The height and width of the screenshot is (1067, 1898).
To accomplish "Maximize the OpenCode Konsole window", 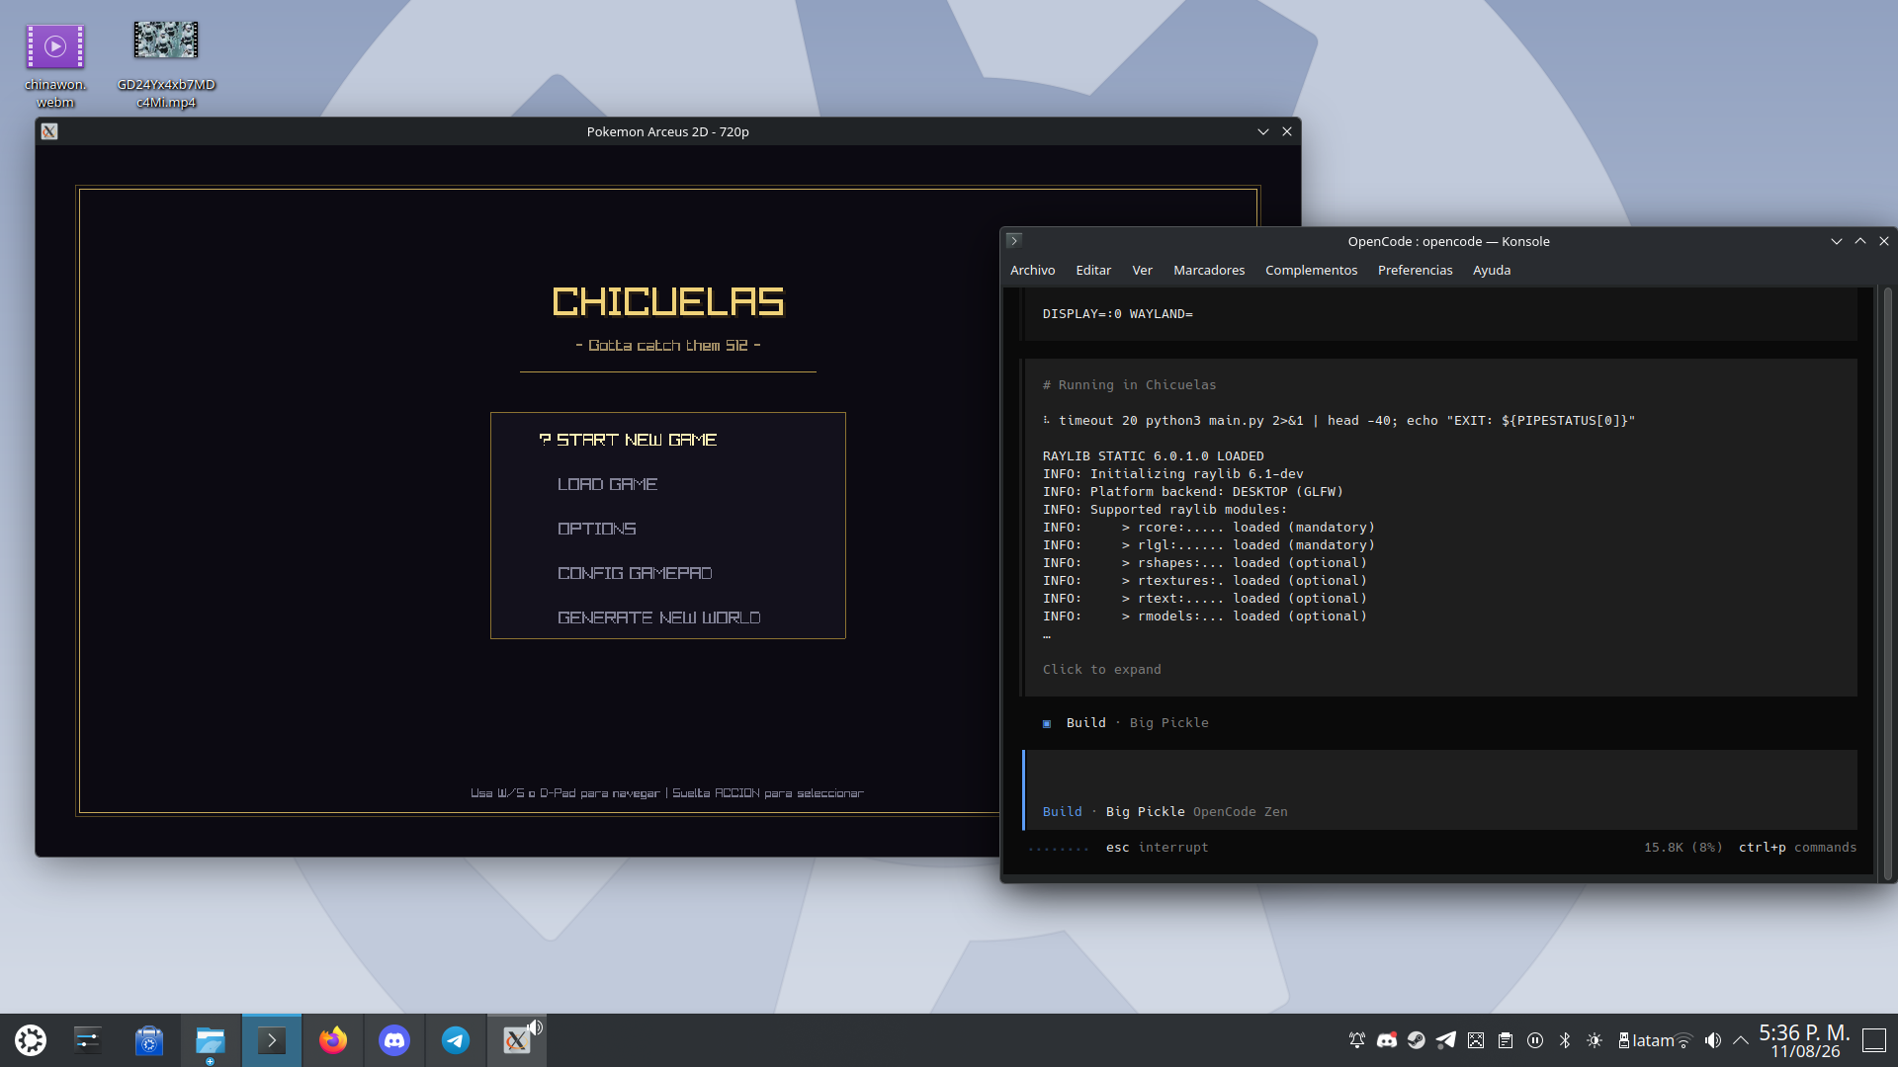I will click(1859, 241).
